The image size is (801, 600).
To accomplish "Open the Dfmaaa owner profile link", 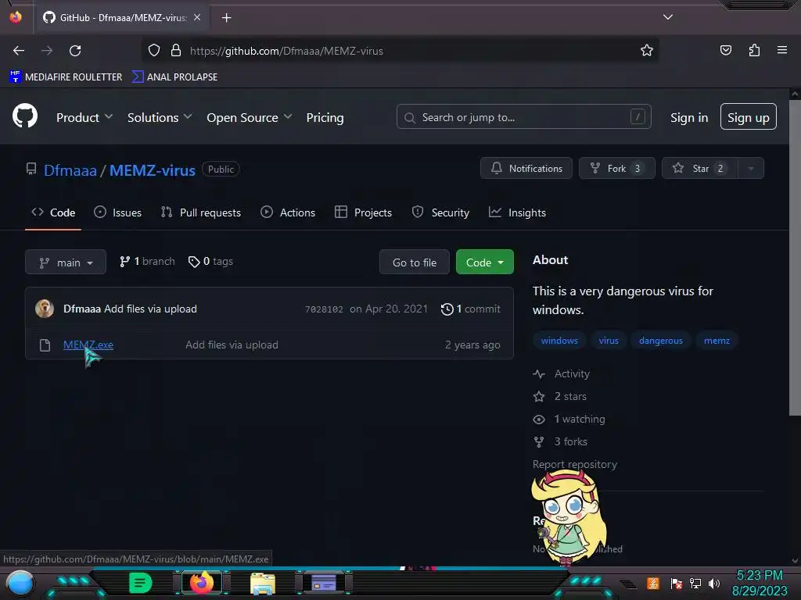I will [x=70, y=170].
